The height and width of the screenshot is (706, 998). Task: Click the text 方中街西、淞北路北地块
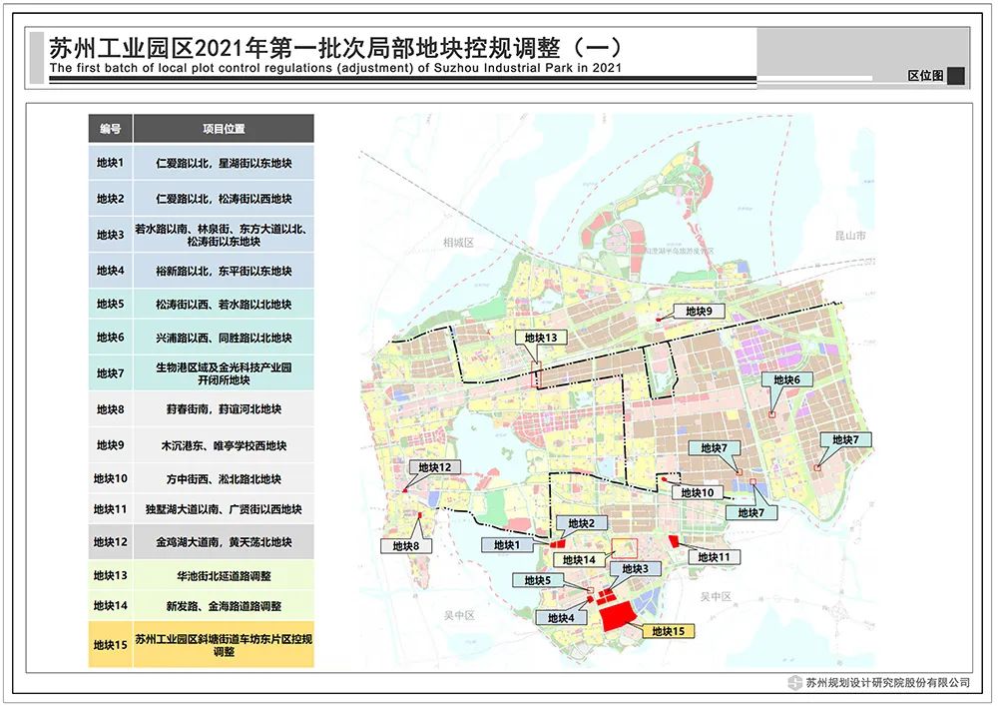224,479
